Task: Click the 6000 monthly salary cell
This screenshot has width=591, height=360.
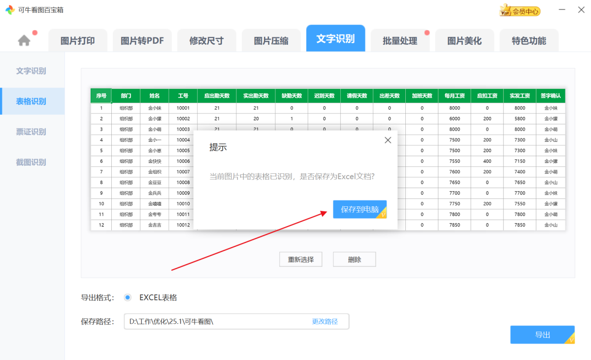Action: pyautogui.click(x=455, y=119)
